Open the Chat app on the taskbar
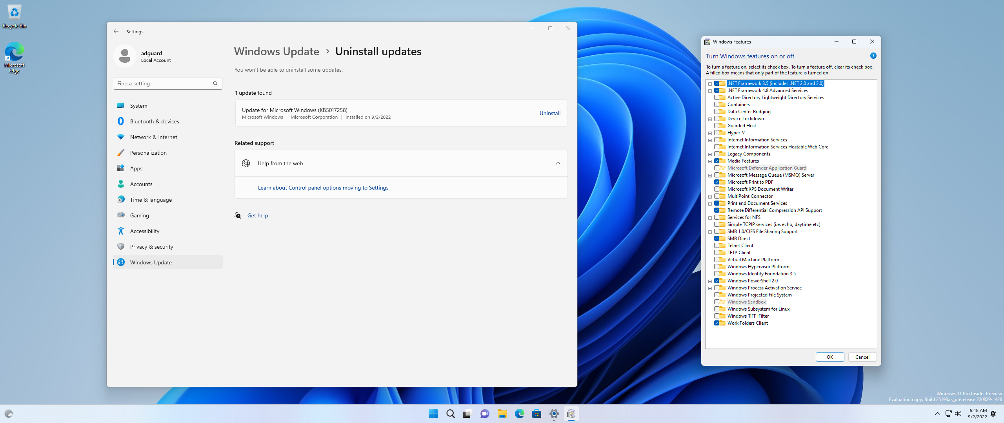 485,414
